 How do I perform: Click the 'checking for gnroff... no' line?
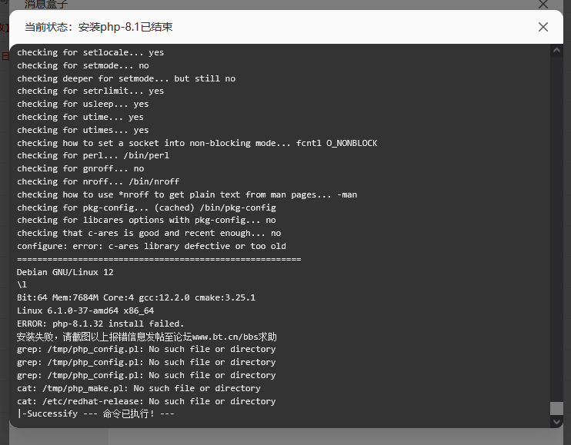tap(81, 168)
